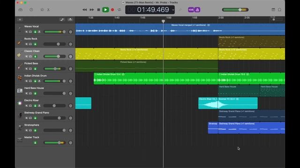The height and width of the screenshot is (168, 300).
Task: Start playback with green Play button
Action: [105, 10]
